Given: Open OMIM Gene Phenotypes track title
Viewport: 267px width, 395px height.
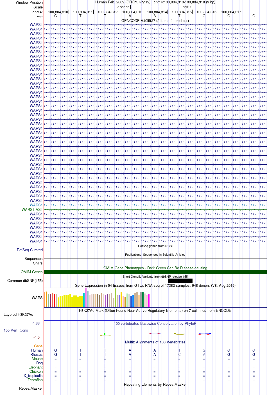Looking at the screenshot, I should (155, 268).
